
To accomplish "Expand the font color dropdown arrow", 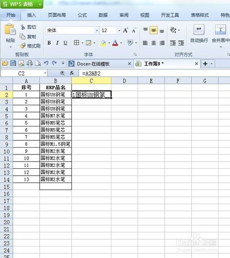I will point(121,43).
